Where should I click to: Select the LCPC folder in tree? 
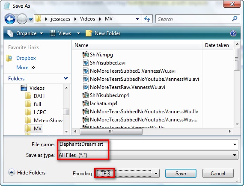[40, 112]
